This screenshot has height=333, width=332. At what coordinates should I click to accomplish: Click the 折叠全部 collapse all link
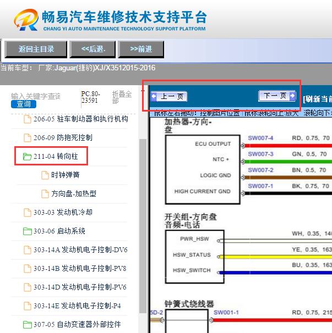tap(122, 97)
